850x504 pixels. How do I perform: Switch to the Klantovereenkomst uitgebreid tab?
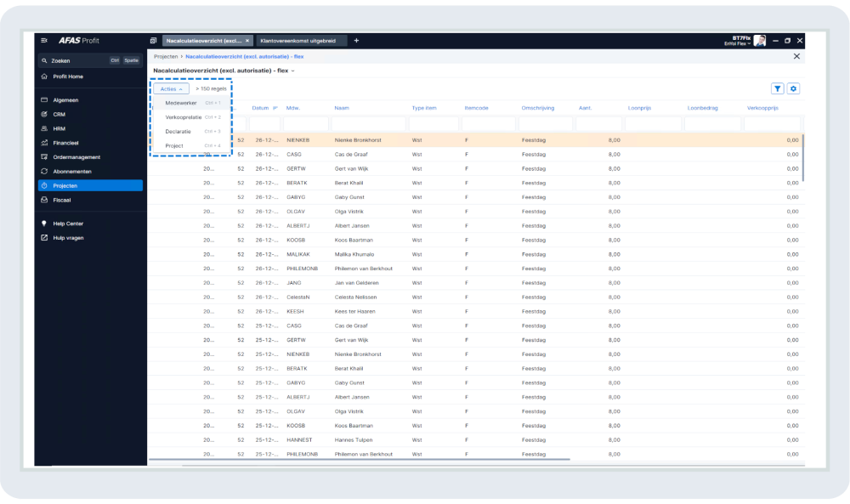[x=300, y=41]
